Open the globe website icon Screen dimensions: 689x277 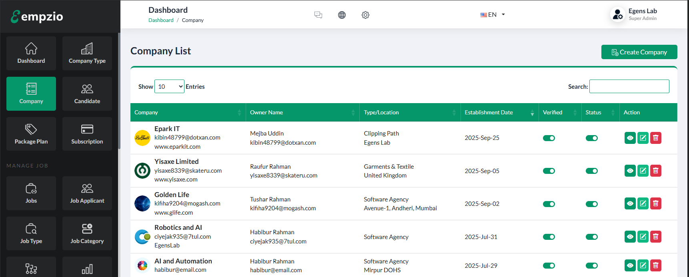coord(342,15)
